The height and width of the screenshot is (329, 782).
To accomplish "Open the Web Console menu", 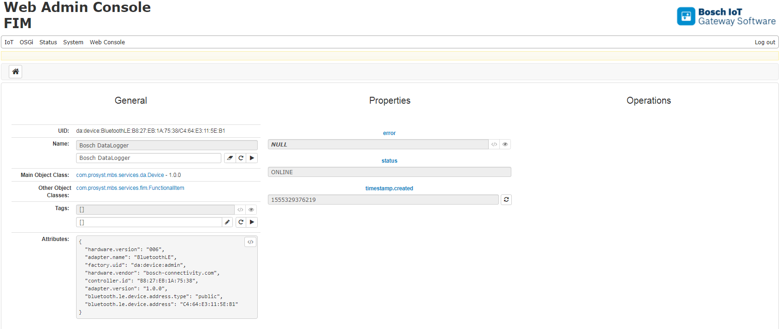I will tap(107, 42).
